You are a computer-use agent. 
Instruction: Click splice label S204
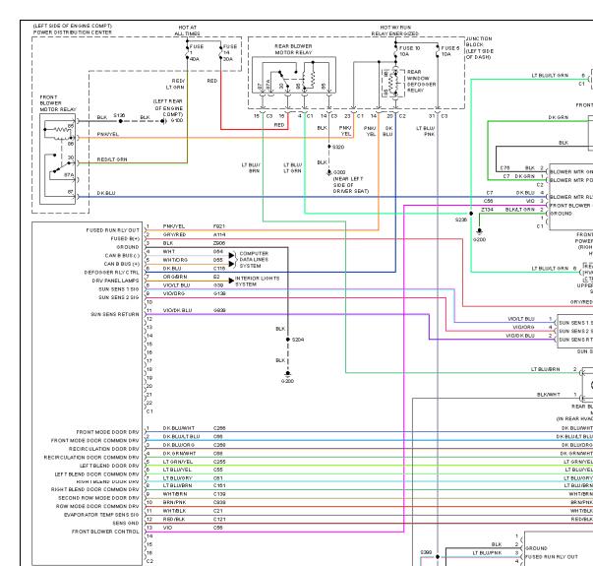click(x=298, y=340)
